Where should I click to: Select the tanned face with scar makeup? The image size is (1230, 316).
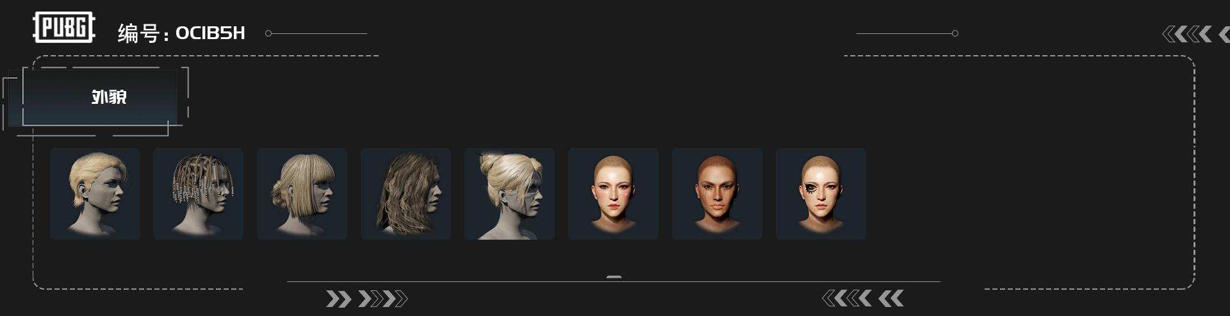click(717, 194)
